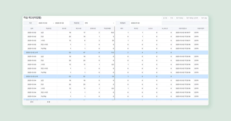Sort by the 날짜 column header
The width and height of the screenshot is (231, 121).
(32, 28)
